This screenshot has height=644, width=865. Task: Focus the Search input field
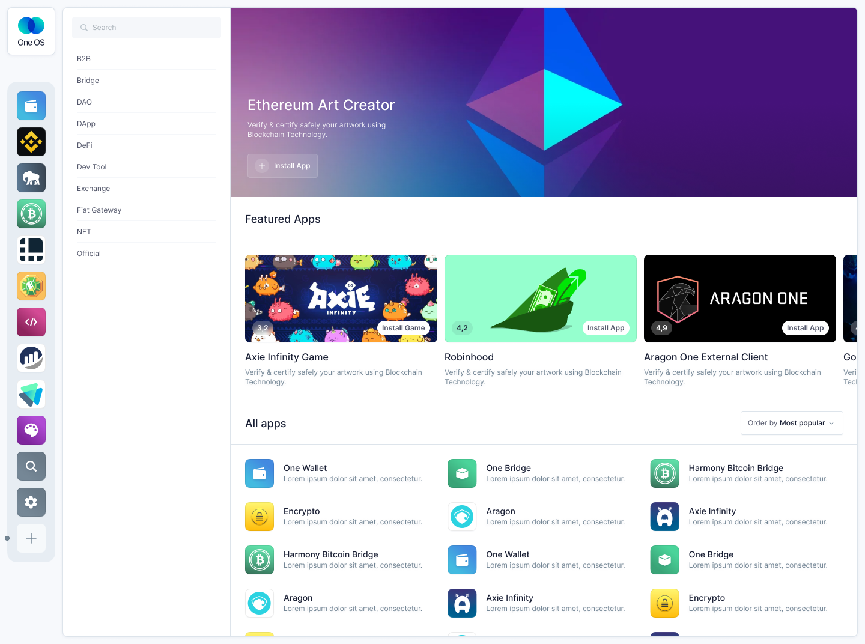coord(147,28)
